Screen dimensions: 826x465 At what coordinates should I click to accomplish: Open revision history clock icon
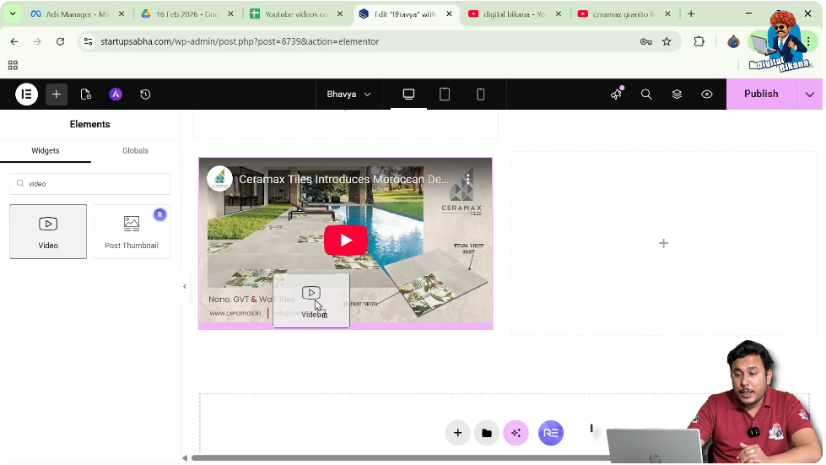click(145, 95)
